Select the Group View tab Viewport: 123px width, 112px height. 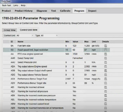(x=10, y=30)
